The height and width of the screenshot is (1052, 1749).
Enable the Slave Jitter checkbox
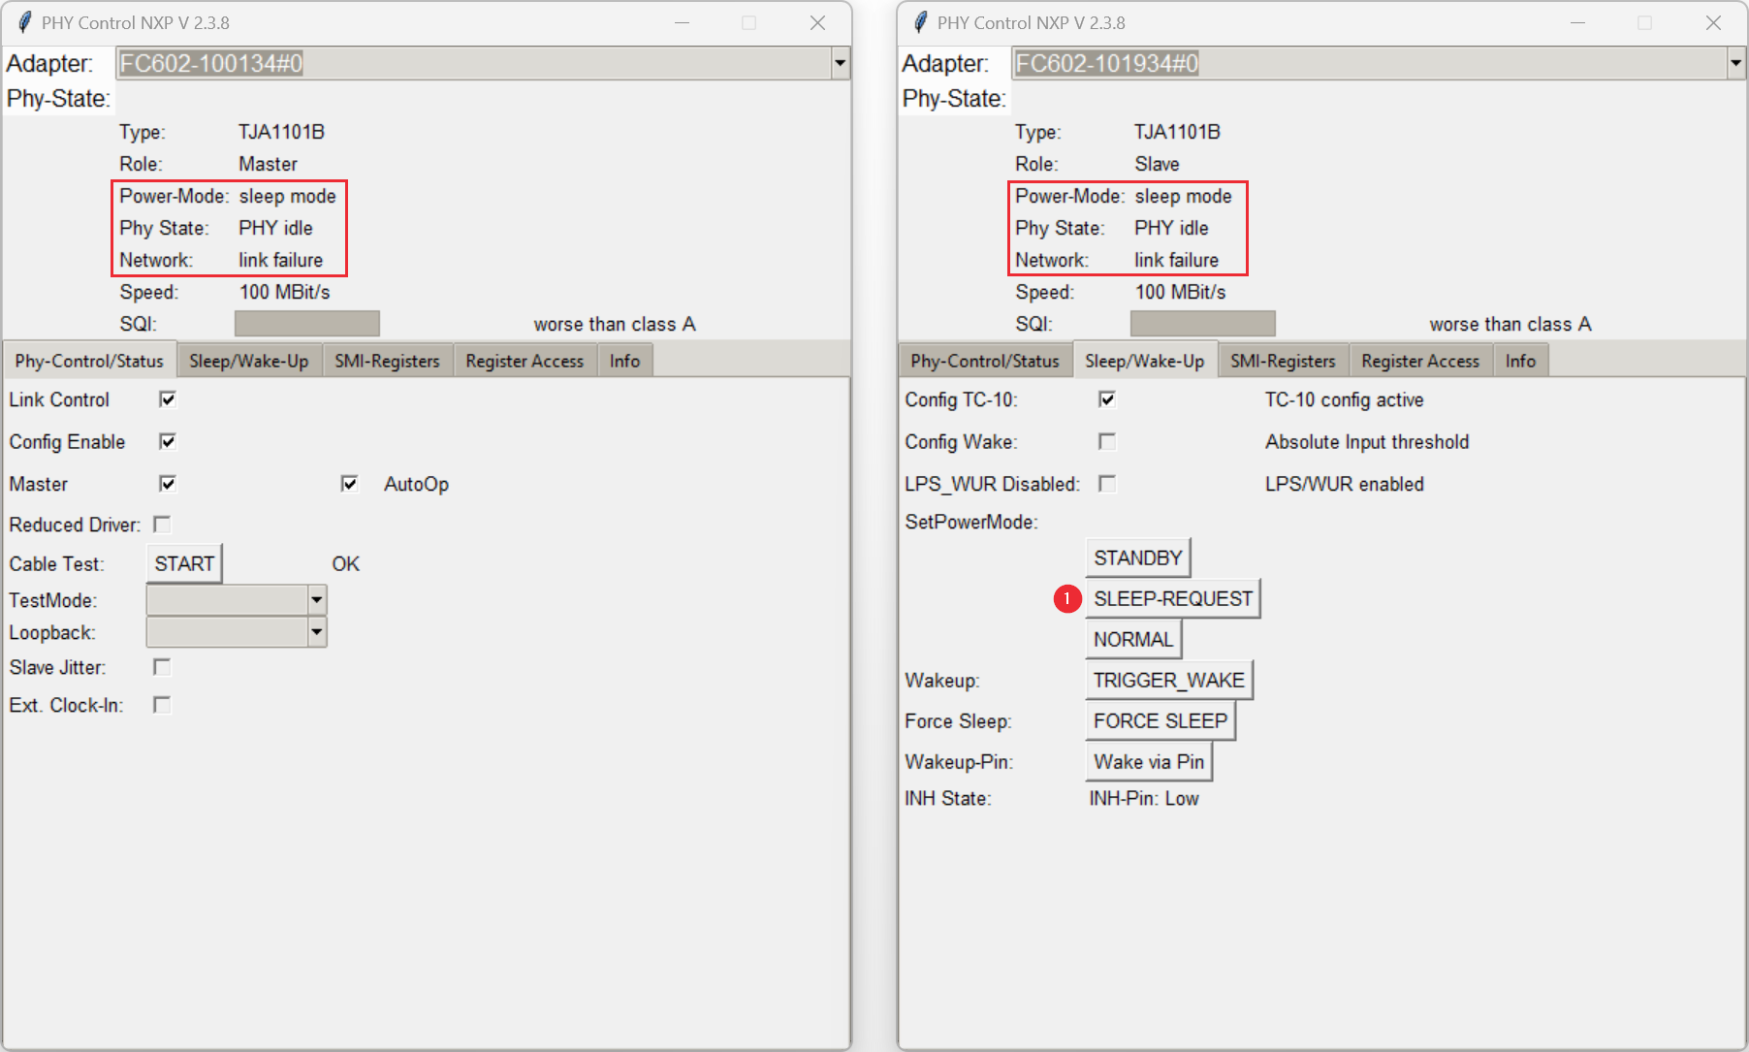pos(162,667)
